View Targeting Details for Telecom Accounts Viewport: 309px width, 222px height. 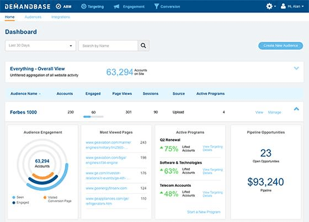(212, 194)
